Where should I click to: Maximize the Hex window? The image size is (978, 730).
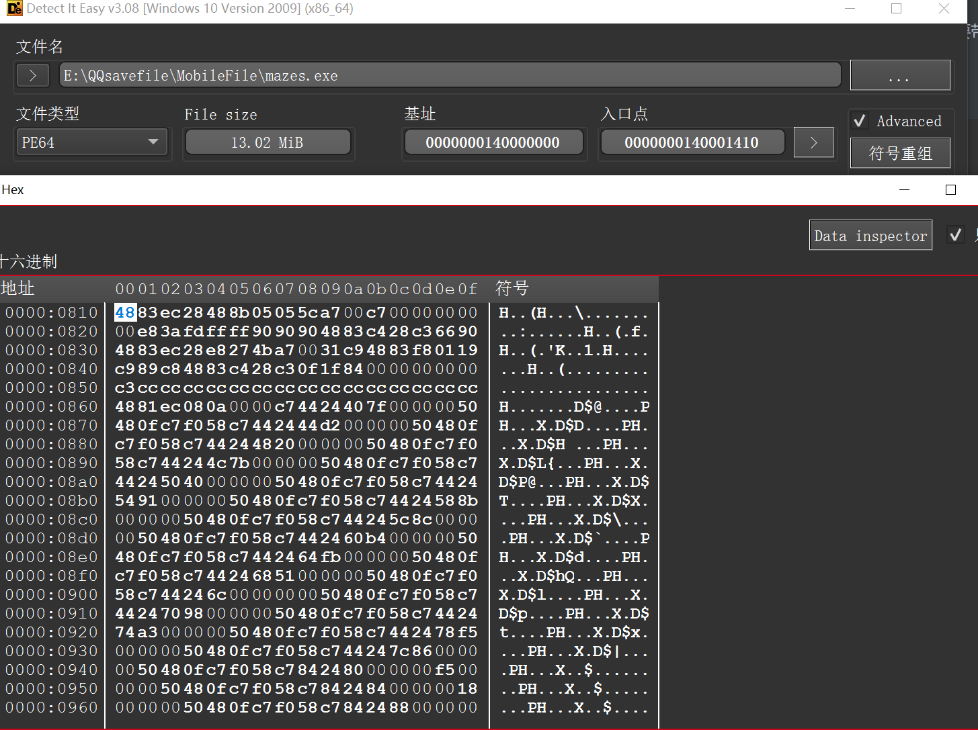(x=950, y=190)
